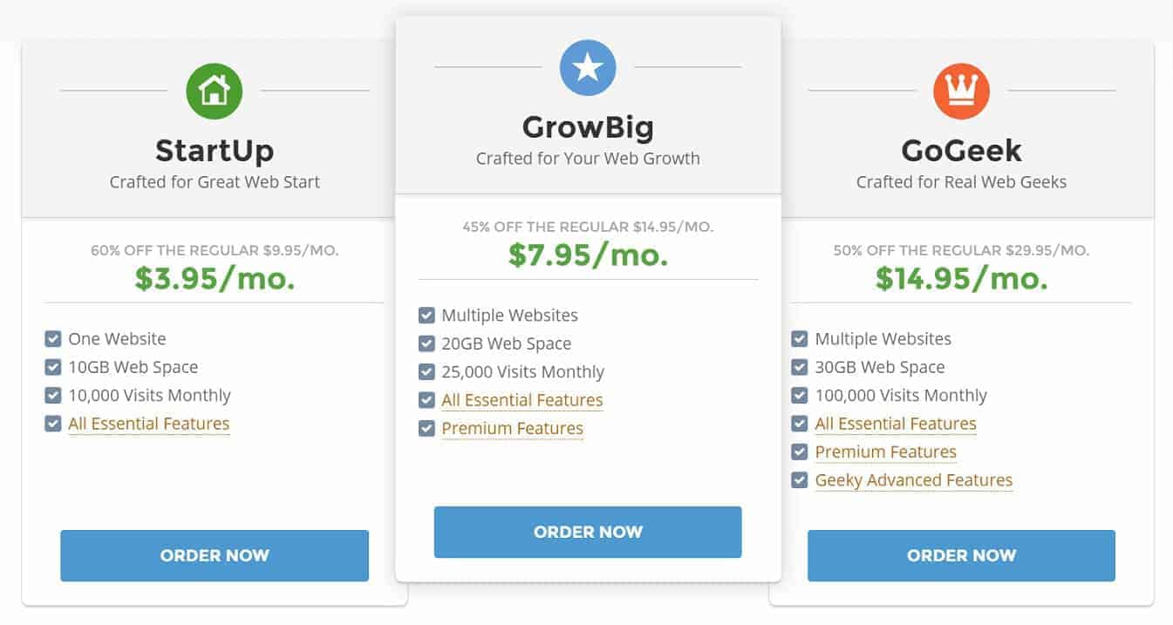The width and height of the screenshot is (1173, 625).
Task: Click the $14.95/mo. GoGeek price
Action: [x=961, y=277]
